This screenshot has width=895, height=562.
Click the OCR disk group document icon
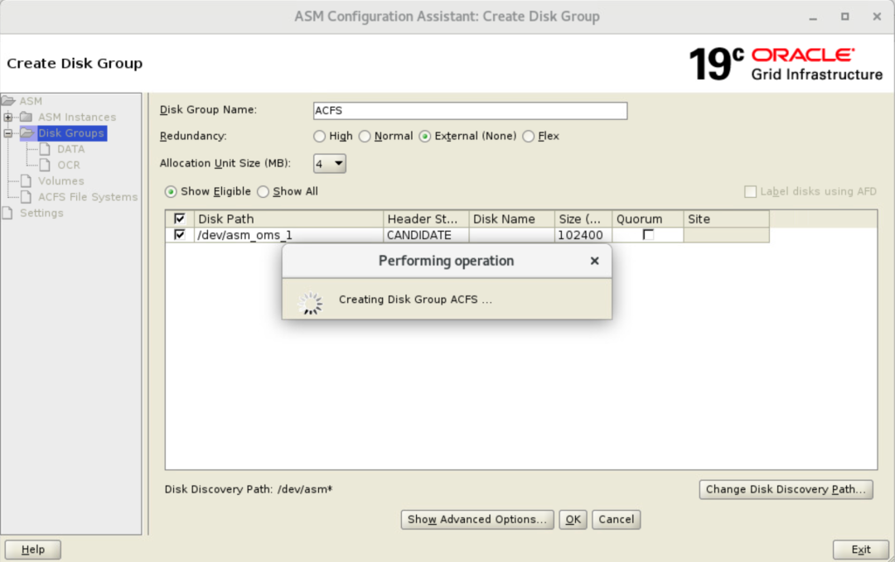tap(45, 165)
